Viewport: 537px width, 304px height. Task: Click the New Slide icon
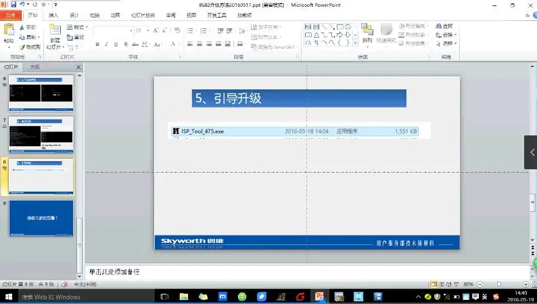point(55,30)
